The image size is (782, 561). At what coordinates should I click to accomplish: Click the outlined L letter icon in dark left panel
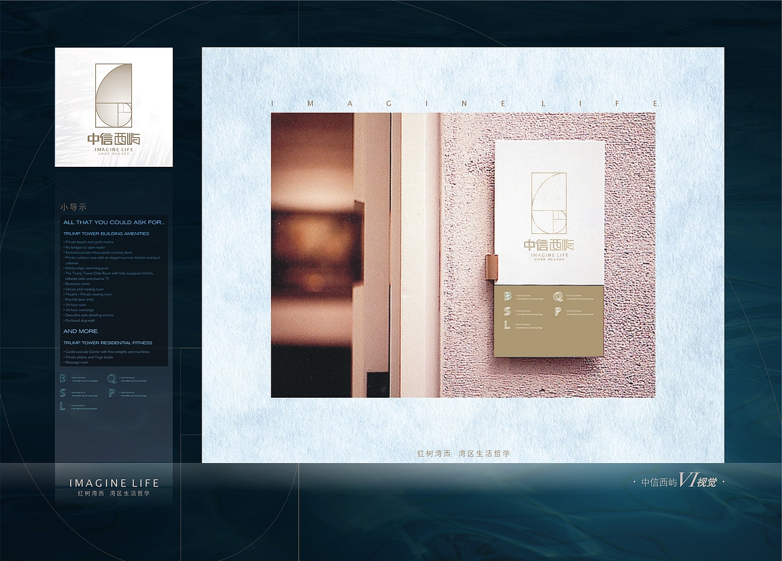[62, 406]
